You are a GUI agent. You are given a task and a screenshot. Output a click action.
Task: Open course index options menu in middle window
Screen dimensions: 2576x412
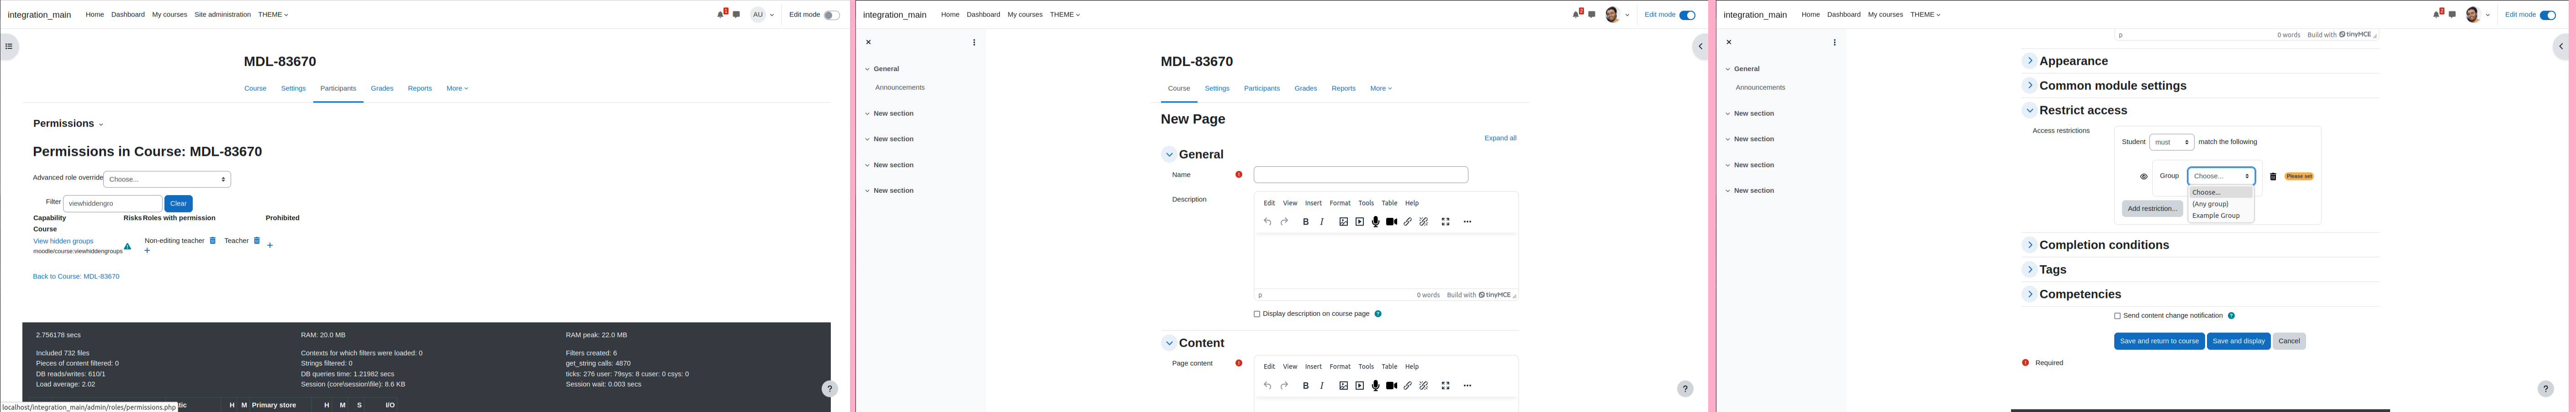click(974, 42)
